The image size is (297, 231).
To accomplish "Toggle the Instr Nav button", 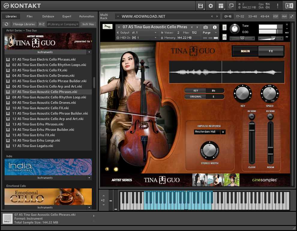I will pyautogui.click(x=88, y=24).
